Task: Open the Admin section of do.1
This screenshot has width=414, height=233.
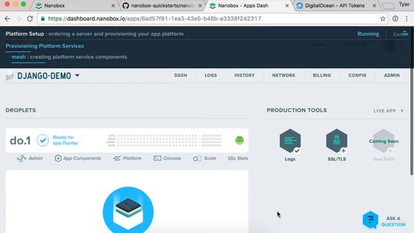Action: pyautogui.click(x=30, y=159)
